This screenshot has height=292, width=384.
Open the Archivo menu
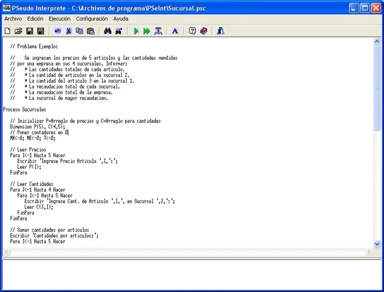13,19
